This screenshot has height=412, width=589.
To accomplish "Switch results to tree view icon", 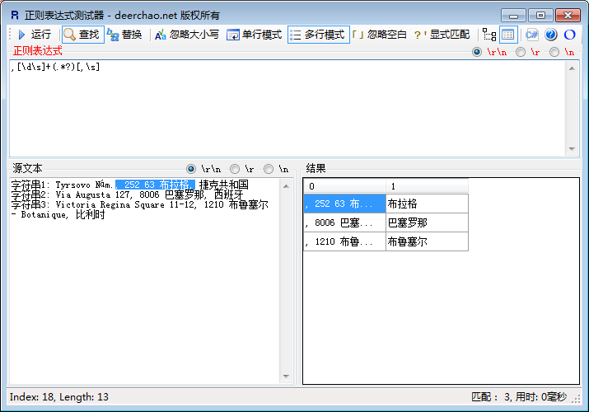I will coord(489,35).
